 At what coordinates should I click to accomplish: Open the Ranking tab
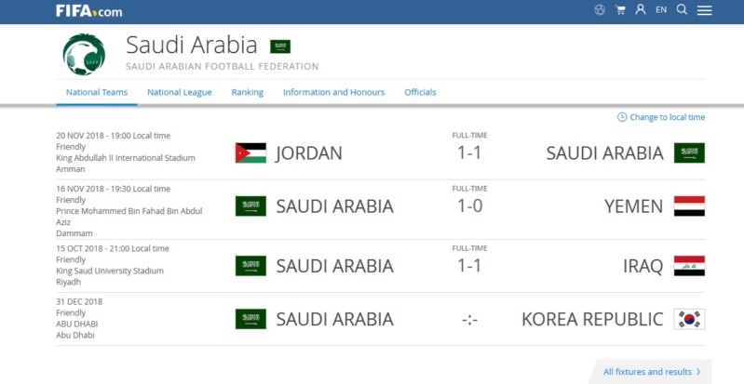[247, 92]
